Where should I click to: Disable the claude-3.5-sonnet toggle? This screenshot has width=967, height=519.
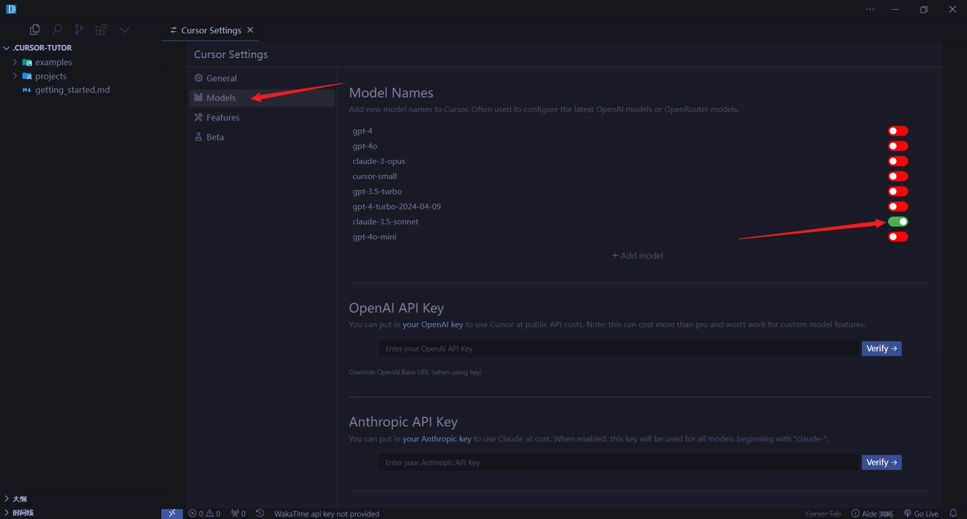(897, 221)
